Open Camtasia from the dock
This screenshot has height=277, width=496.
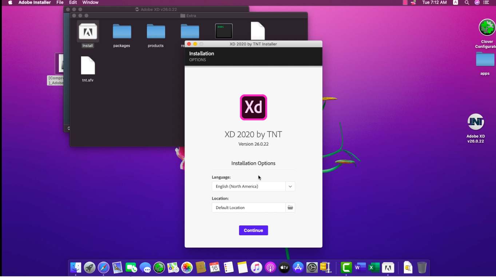(346, 268)
